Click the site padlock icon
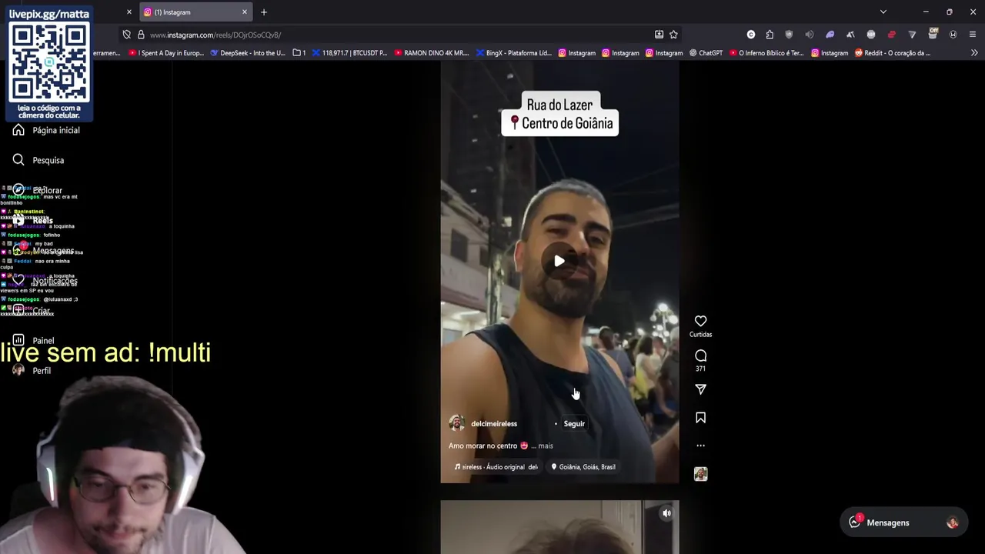 point(141,35)
